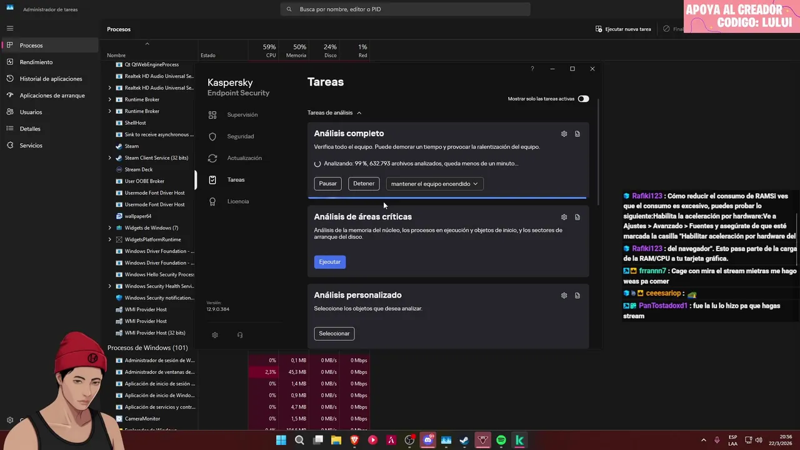Show hidden system tray icons
This screenshot has width=800, height=450.
[703, 441]
